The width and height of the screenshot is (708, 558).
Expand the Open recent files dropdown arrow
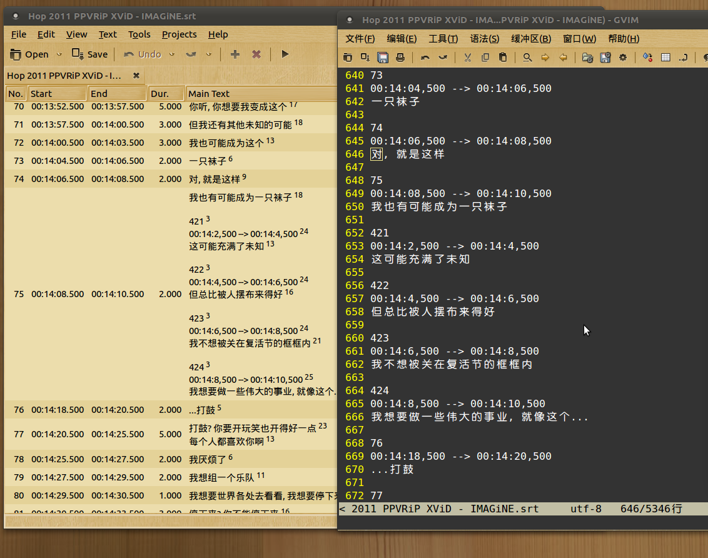pos(59,54)
